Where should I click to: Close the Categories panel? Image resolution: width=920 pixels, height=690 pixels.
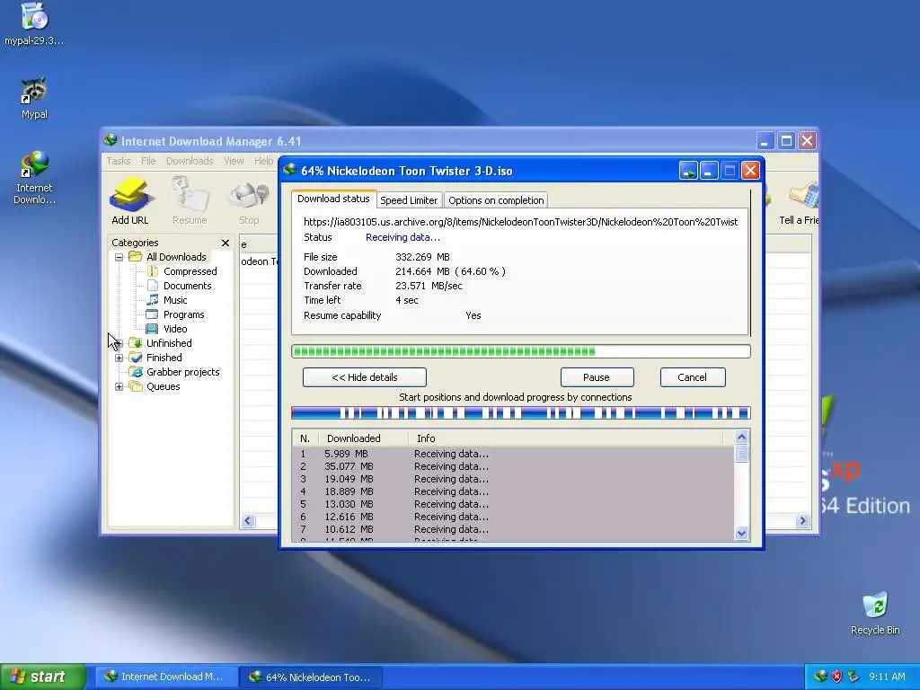coord(226,243)
